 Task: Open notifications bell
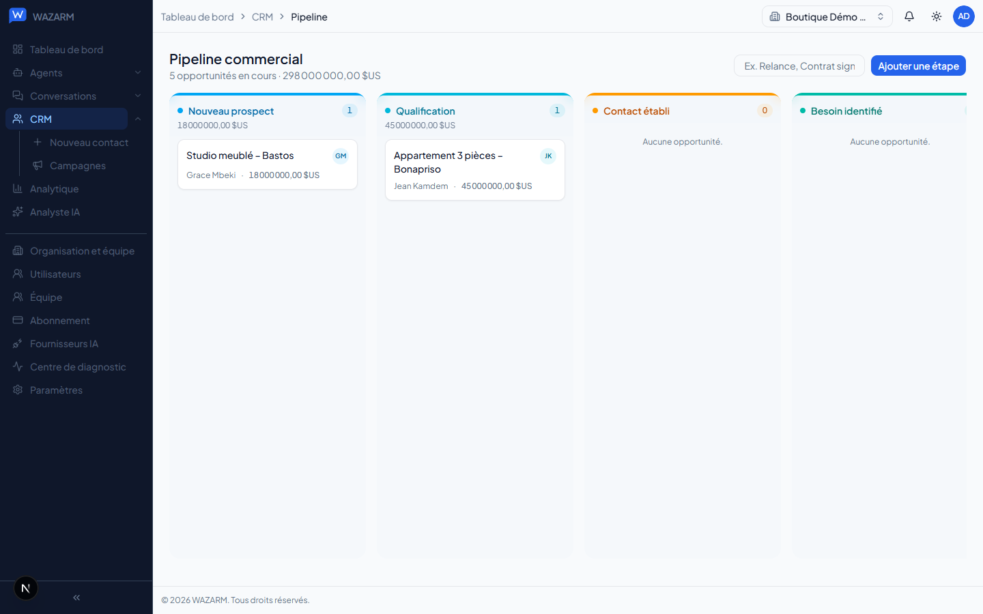coord(909,16)
